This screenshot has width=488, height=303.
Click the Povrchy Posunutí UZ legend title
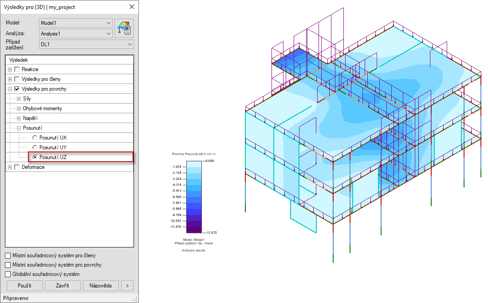click(193, 154)
